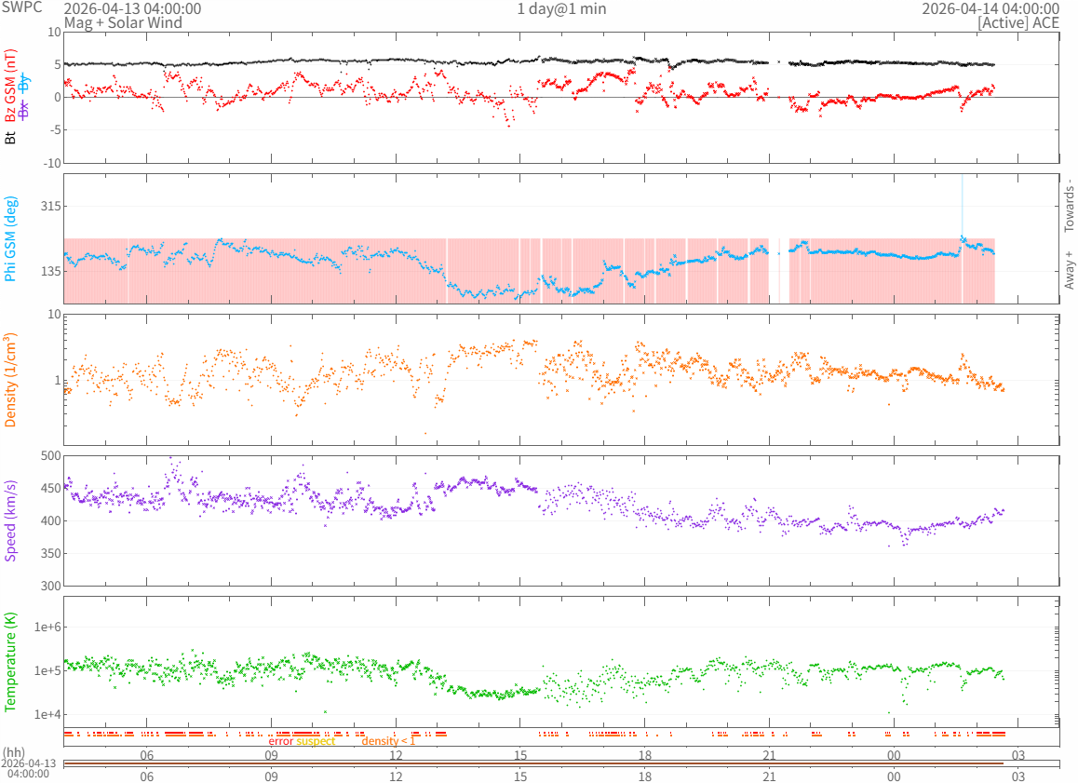The width and height of the screenshot is (1078, 783).
Task: Click the 350 tick on the Speed axis
Action: pyautogui.click(x=51, y=553)
